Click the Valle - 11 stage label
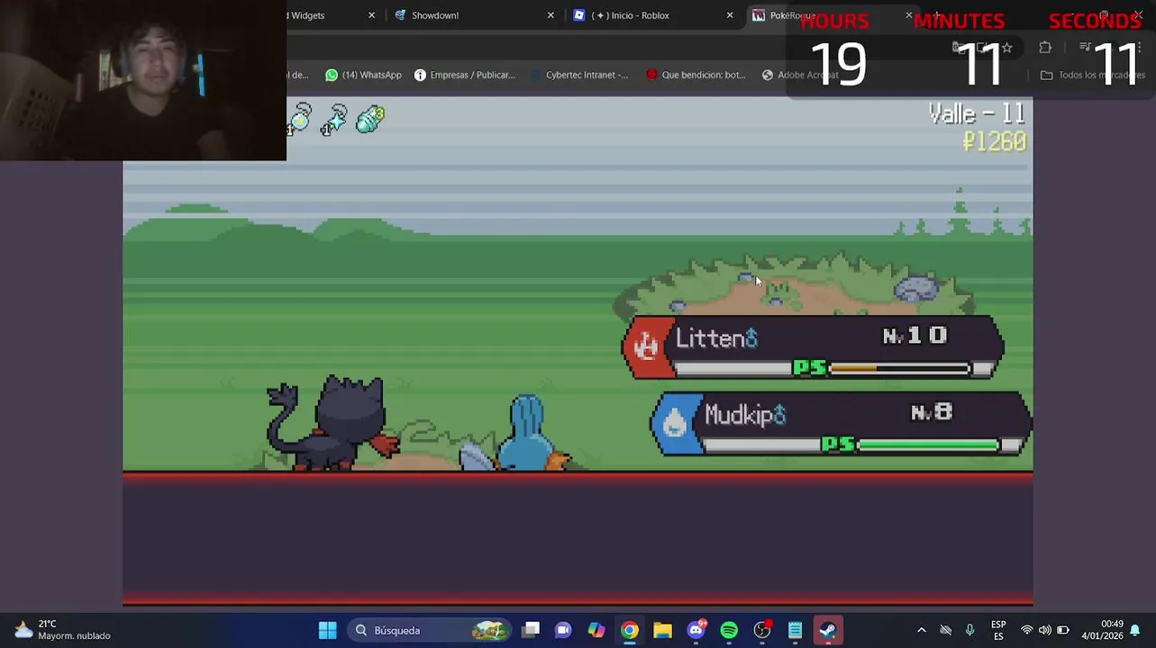Viewport: 1156px width, 648px height. 977,113
